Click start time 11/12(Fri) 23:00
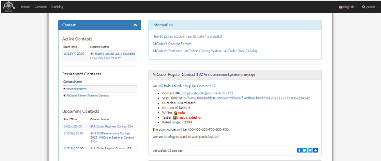The height and width of the screenshot is (161, 381). [x=74, y=54]
